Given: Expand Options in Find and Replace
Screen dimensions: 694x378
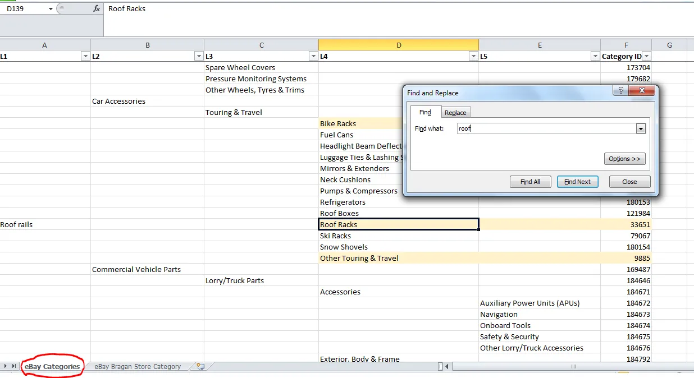Looking at the screenshot, I should coord(624,159).
